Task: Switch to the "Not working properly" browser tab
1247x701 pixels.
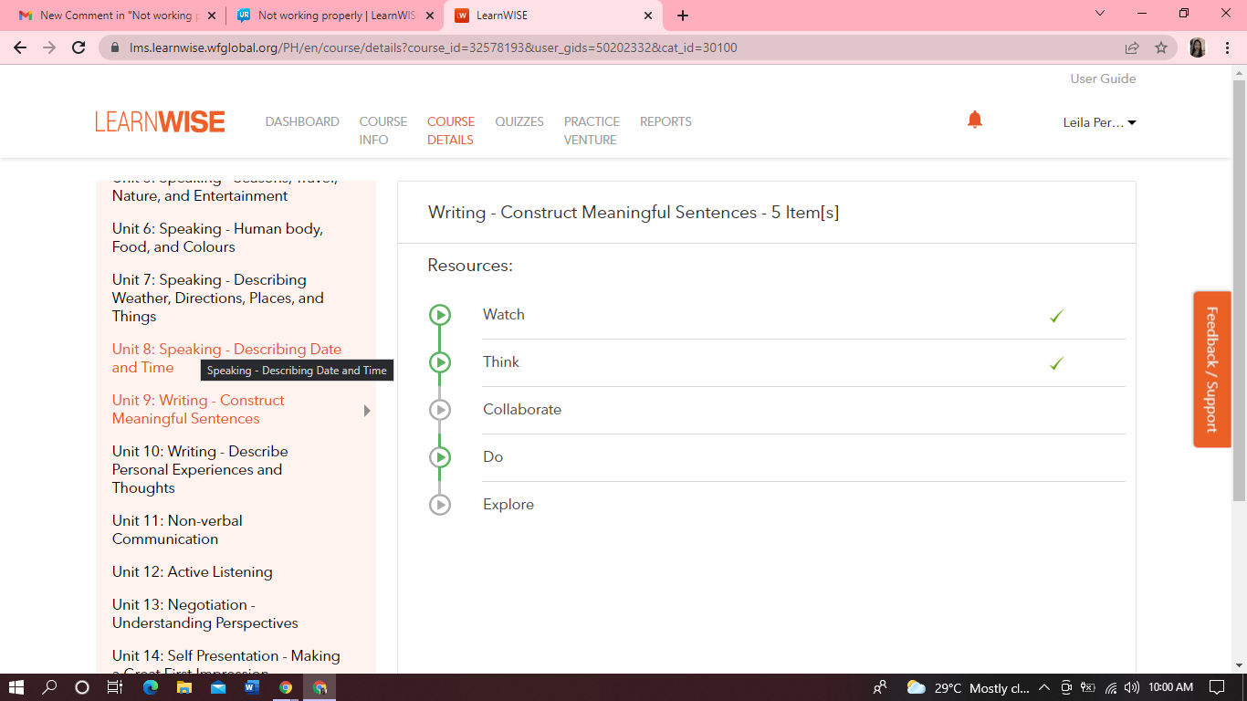Action: click(334, 16)
